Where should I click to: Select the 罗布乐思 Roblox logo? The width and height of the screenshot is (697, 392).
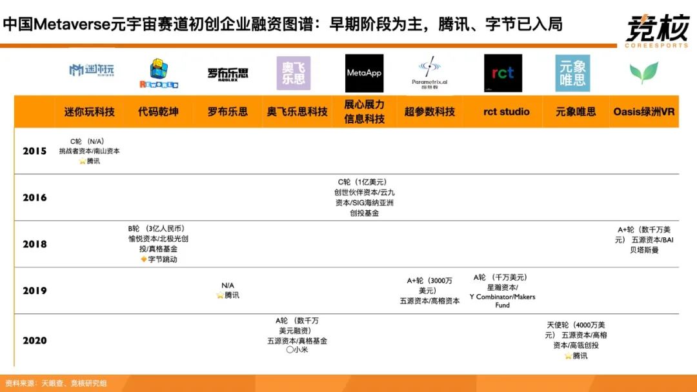[x=228, y=73]
